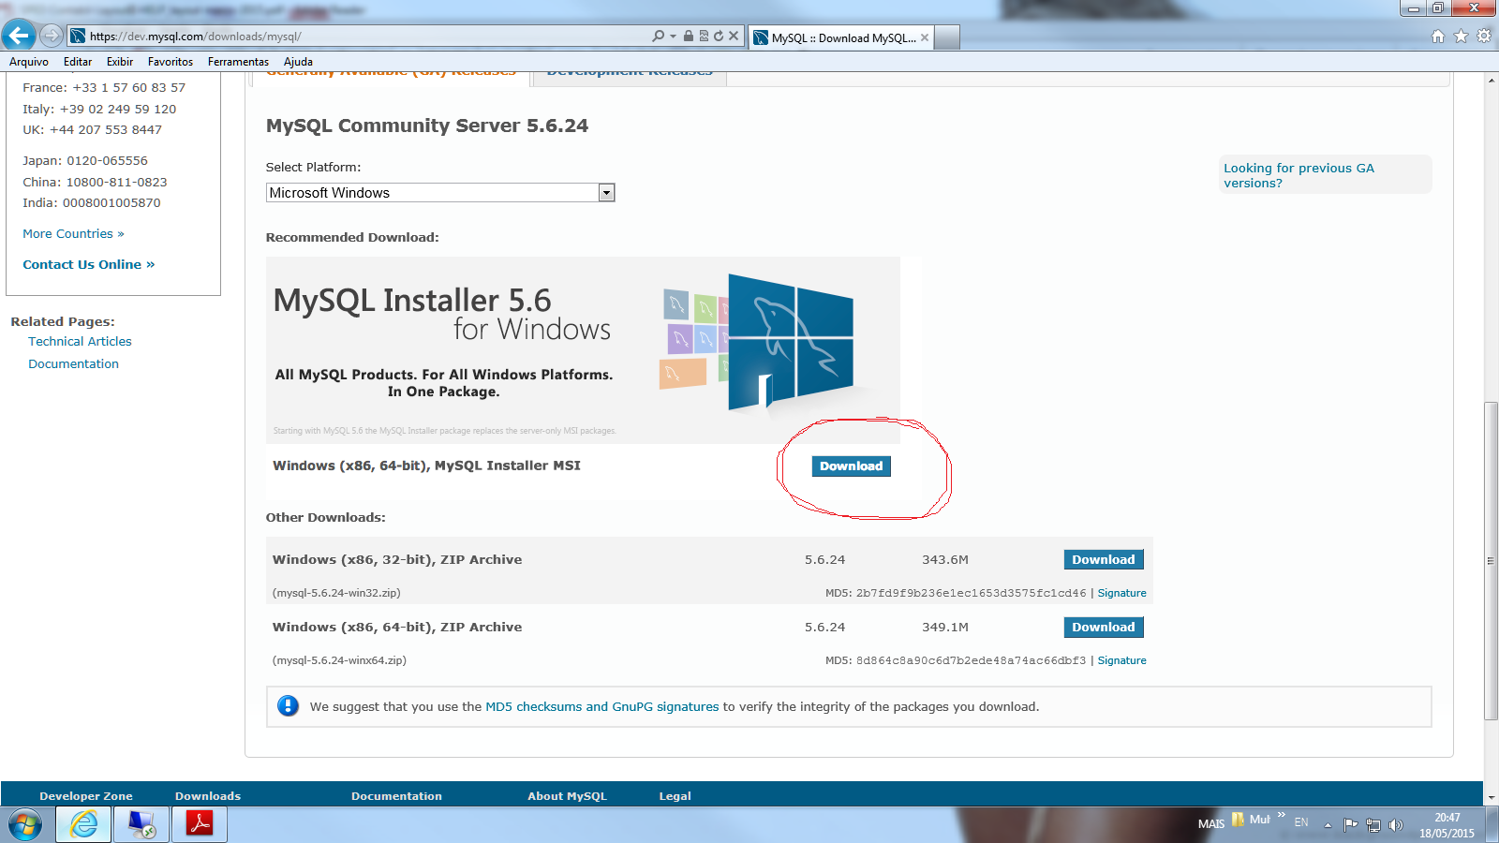Open the Remote Desktop taskbar icon
The image size is (1499, 843).
[141, 824]
